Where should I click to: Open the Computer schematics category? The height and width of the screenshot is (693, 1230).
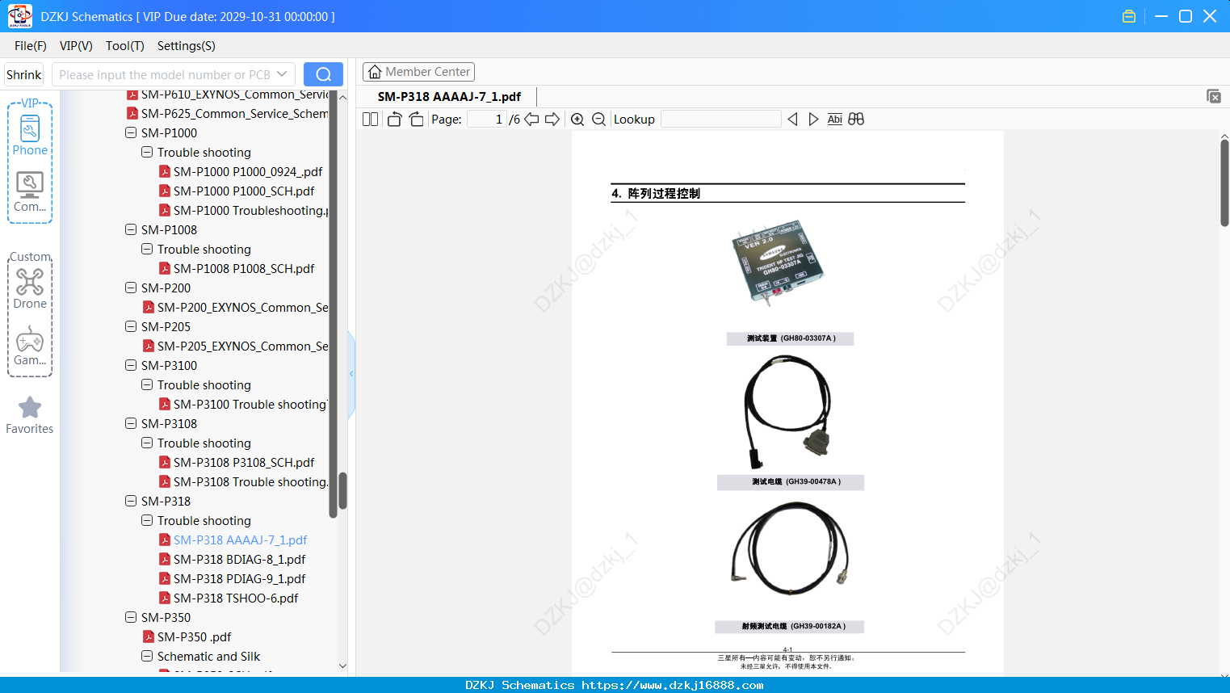pos(30,192)
